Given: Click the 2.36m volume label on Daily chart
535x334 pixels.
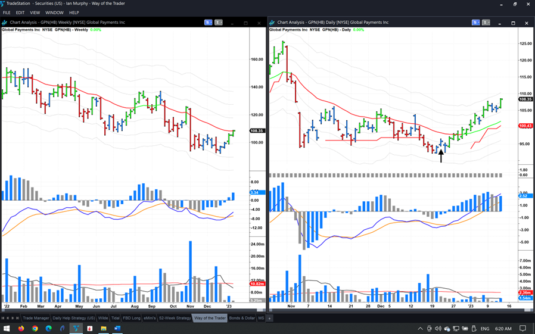Looking at the screenshot, I should click(525, 293).
